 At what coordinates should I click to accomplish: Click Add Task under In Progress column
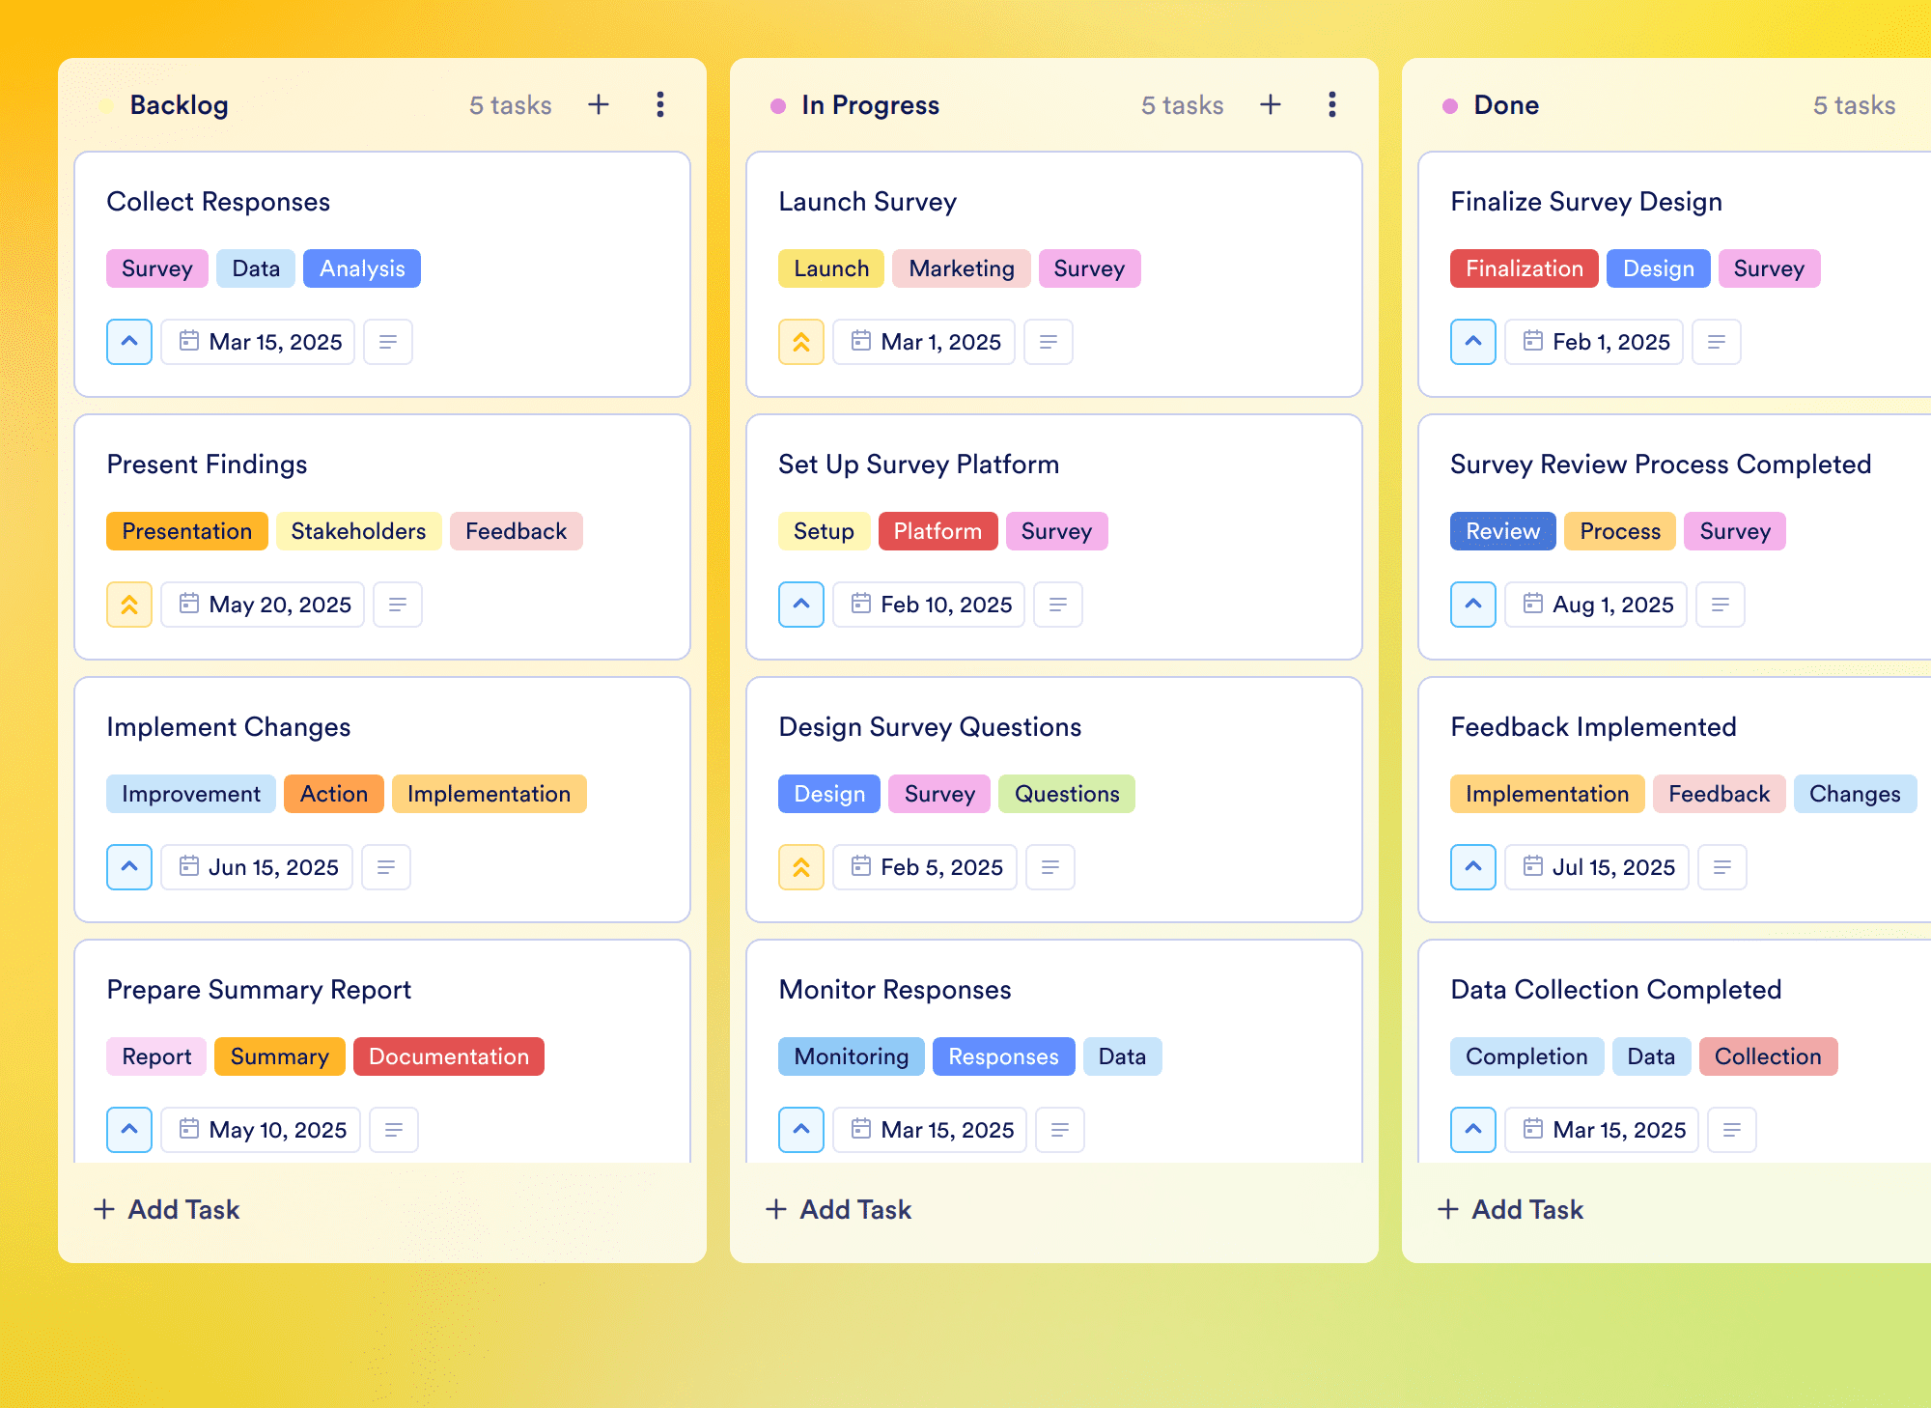click(x=838, y=1209)
